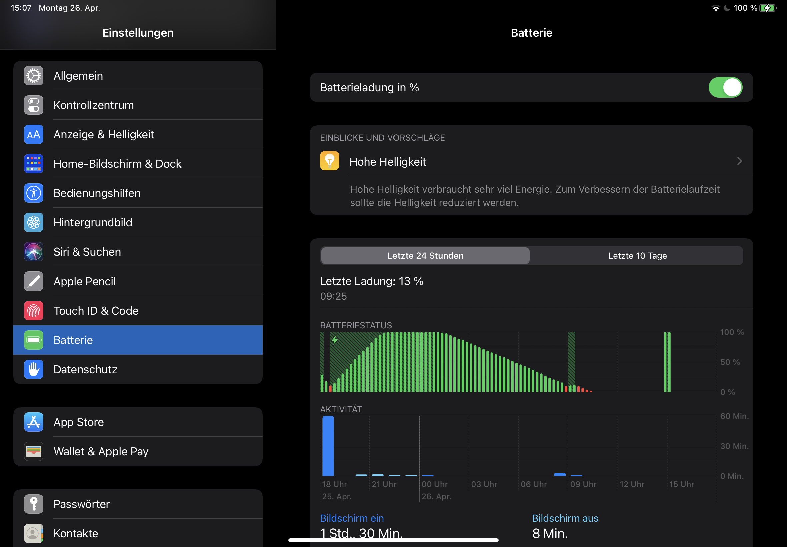Viewport: 787px width, 547px height.
Task: Tap the yellow lightbulb suggestion icon
Action: coord(329,161)
